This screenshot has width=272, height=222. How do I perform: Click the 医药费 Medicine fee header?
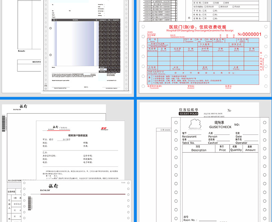153,49
